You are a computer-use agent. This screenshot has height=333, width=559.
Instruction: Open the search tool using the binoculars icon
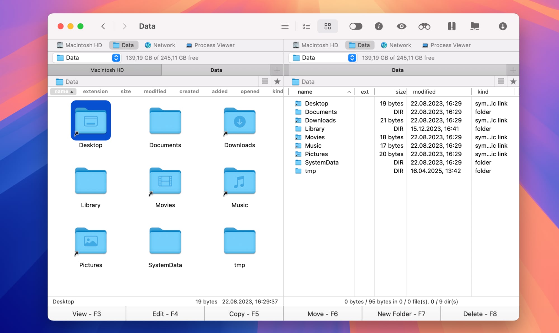[424, 26]
